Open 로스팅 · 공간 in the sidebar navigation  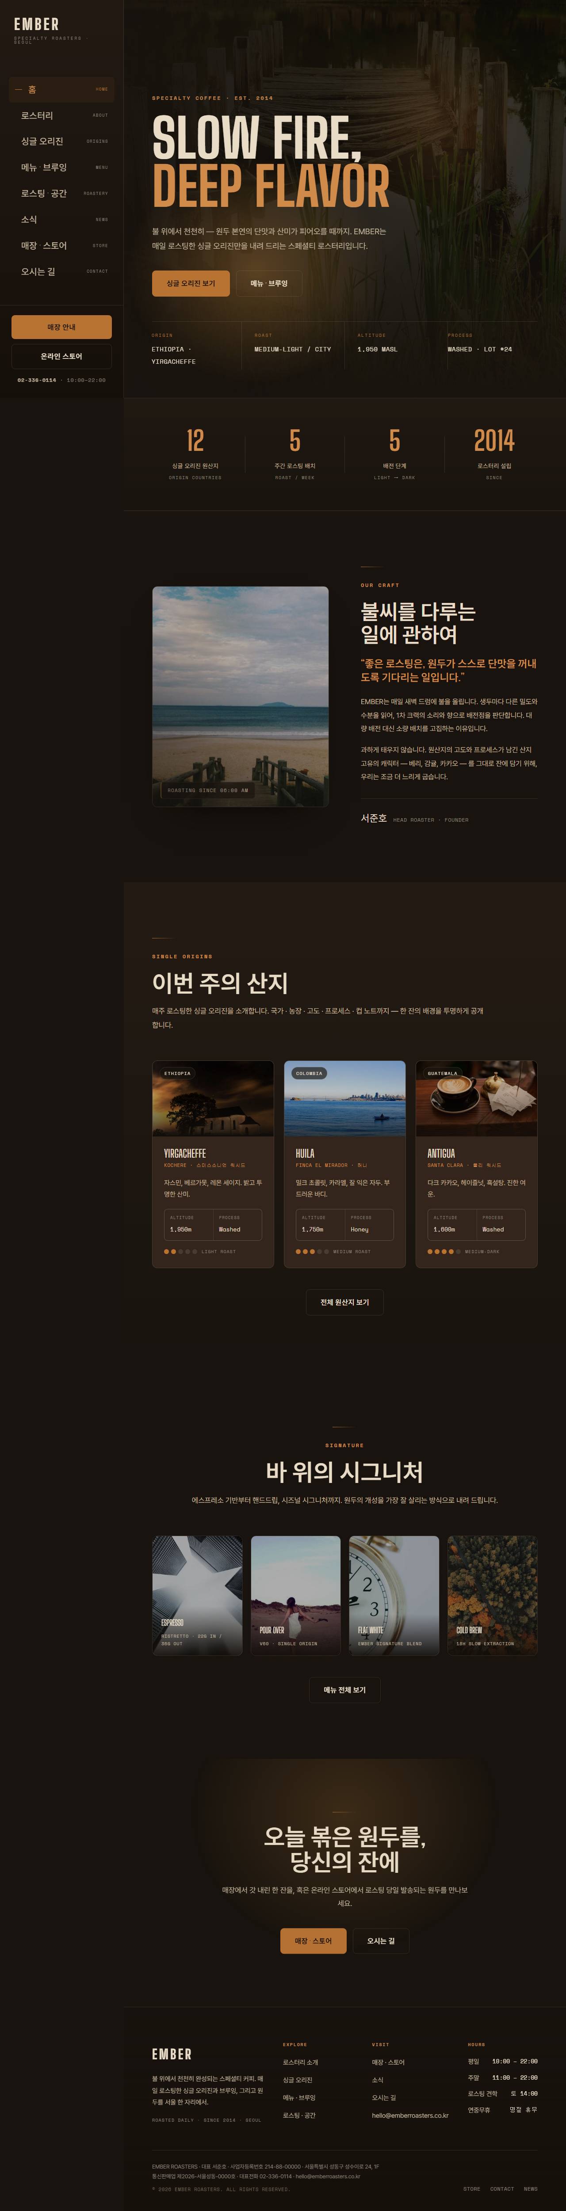[x=61, y=193]
